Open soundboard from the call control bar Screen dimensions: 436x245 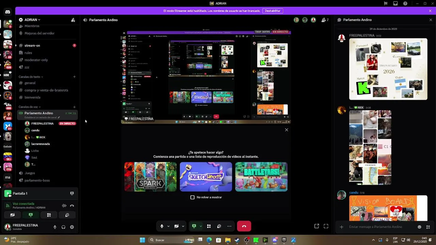coord(219,226)
